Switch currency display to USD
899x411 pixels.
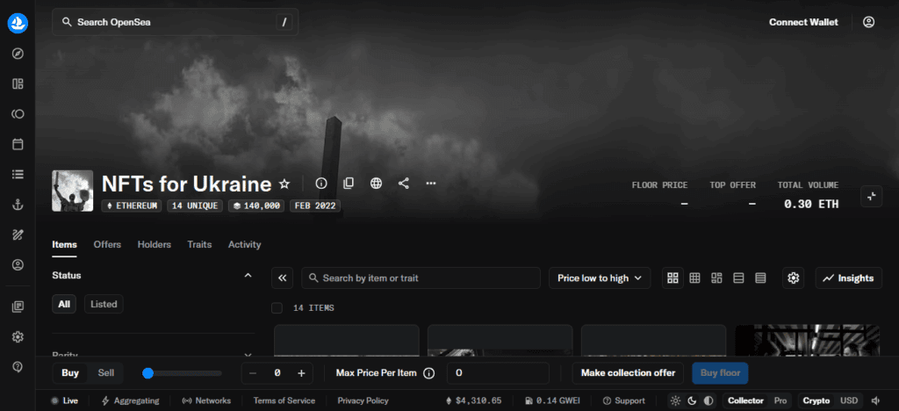pyautogui.click(x=849, y=400)
